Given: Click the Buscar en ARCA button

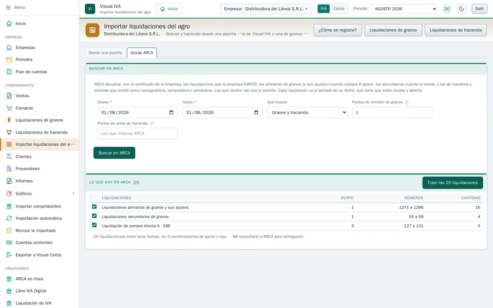Looking at the screenshot, I should [114, 153].
